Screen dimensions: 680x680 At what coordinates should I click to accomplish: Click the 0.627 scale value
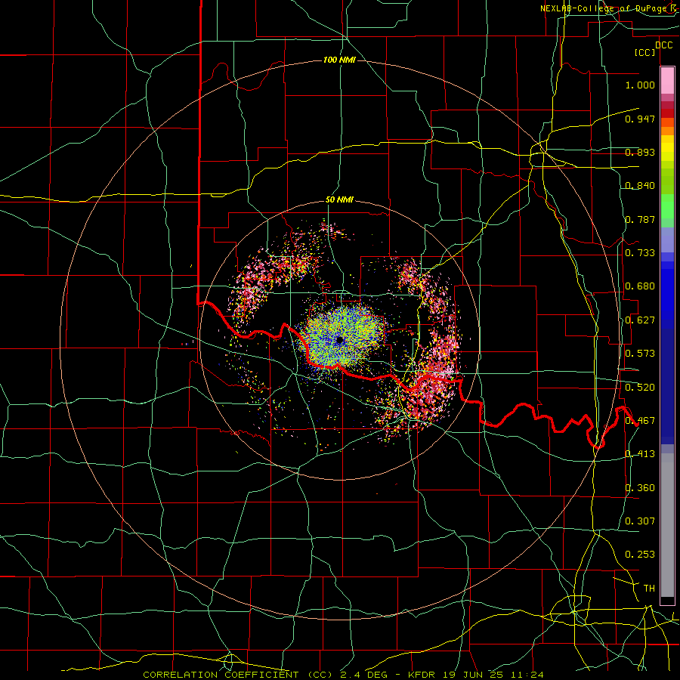pos(640,320)
